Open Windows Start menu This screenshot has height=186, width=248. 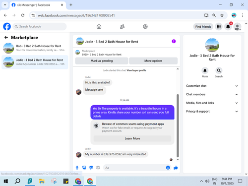pos(6,182)
